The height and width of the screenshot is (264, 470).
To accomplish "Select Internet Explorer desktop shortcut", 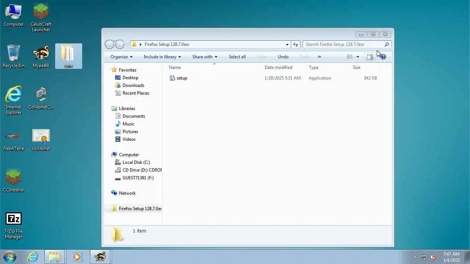I will pyautogui.click(x=14, y=100).
